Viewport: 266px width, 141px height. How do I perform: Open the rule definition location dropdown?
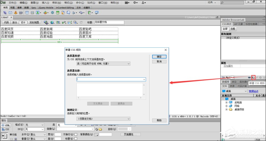coord(103,119)
